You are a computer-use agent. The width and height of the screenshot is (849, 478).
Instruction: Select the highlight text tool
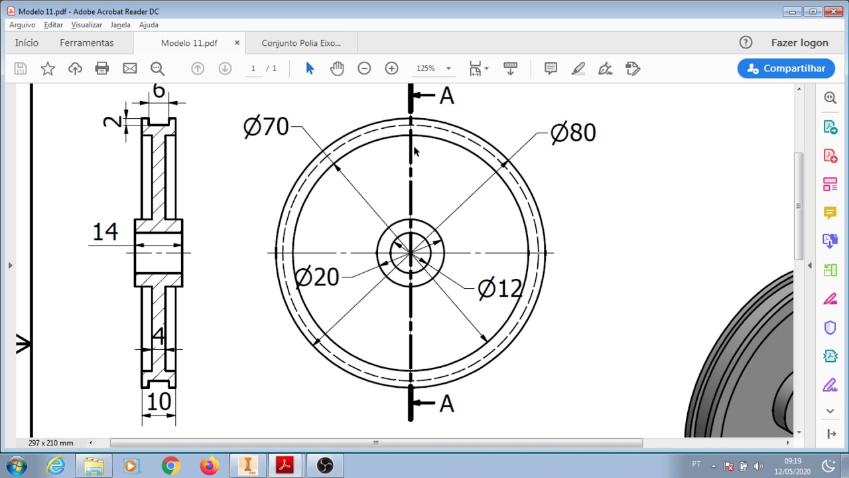(x=578, y=68)
